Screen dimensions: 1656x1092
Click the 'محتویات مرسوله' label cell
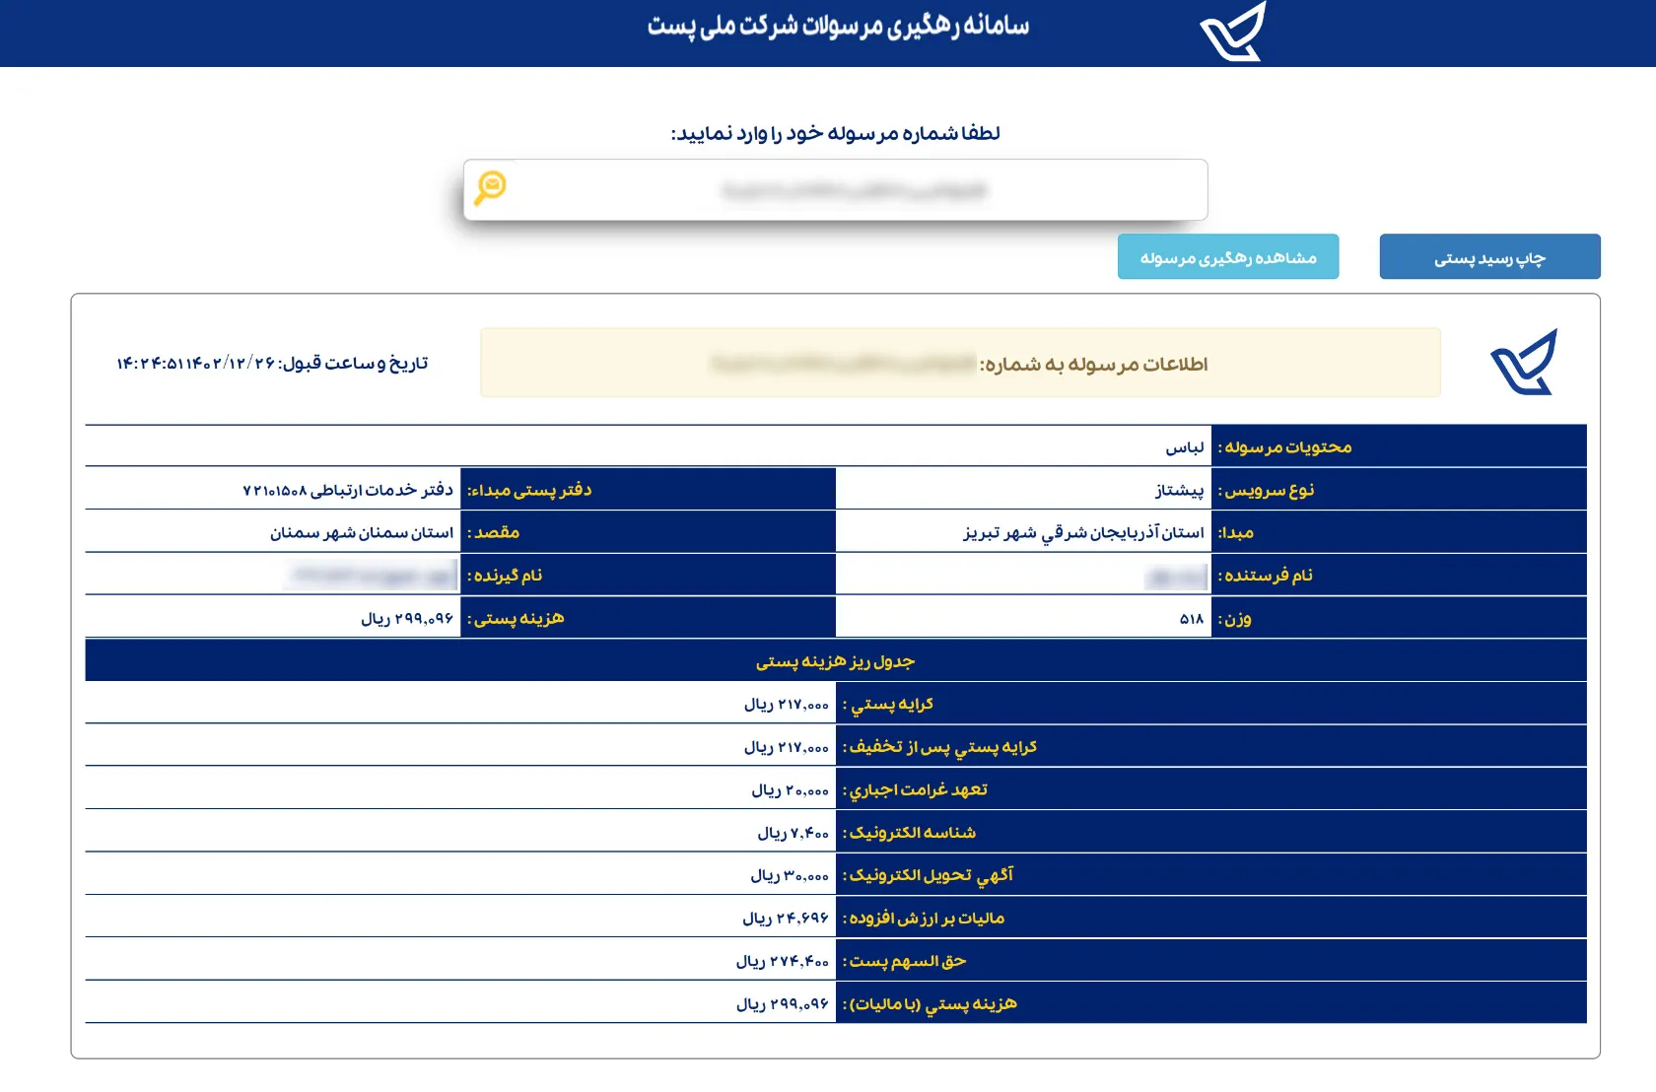[1399, 446]
